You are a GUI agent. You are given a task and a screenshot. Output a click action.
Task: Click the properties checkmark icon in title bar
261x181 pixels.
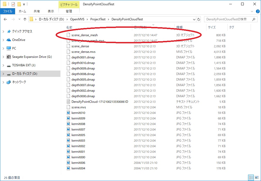(x=13, y=4)
